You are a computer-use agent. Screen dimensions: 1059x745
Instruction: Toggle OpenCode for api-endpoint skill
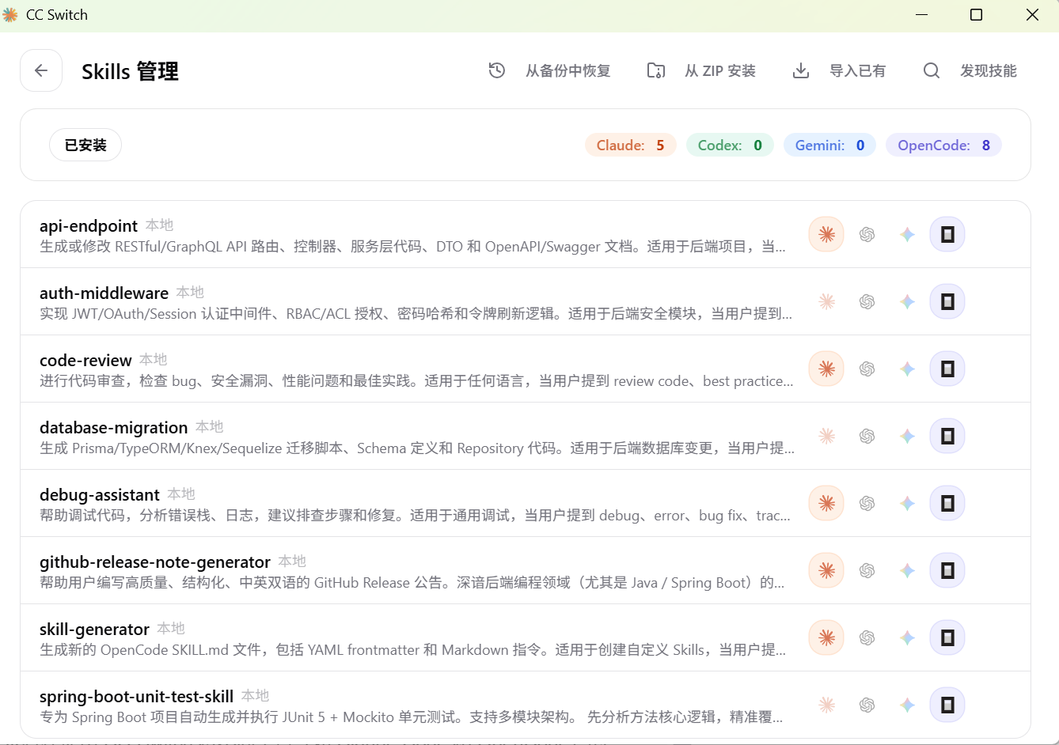tap(947, 234)
